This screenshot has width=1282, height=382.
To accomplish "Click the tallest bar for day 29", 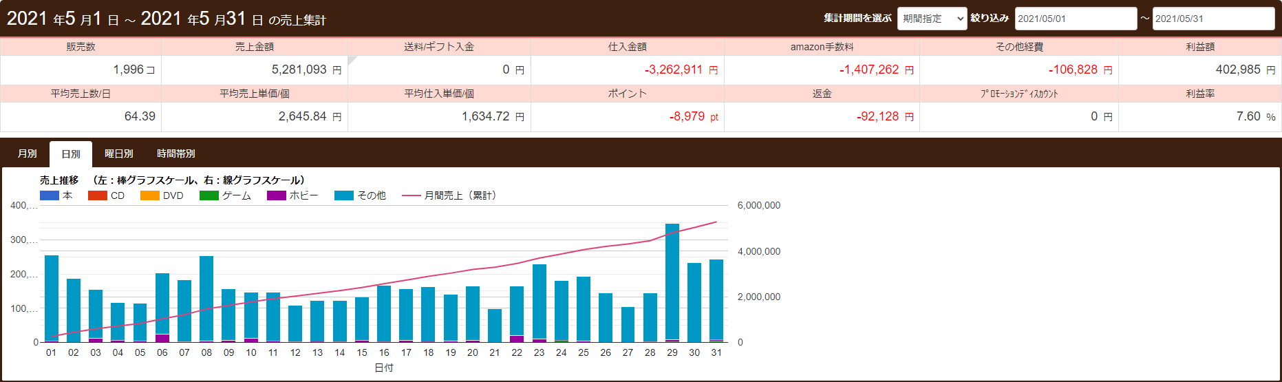I will pos(672,282).
